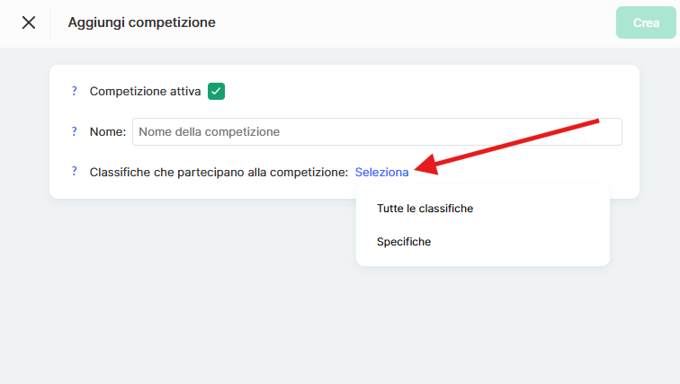Viewport: 680px width, 384px height.
Task: Pick all leaderboards from the dropdown list
Action: pos(425,209)
